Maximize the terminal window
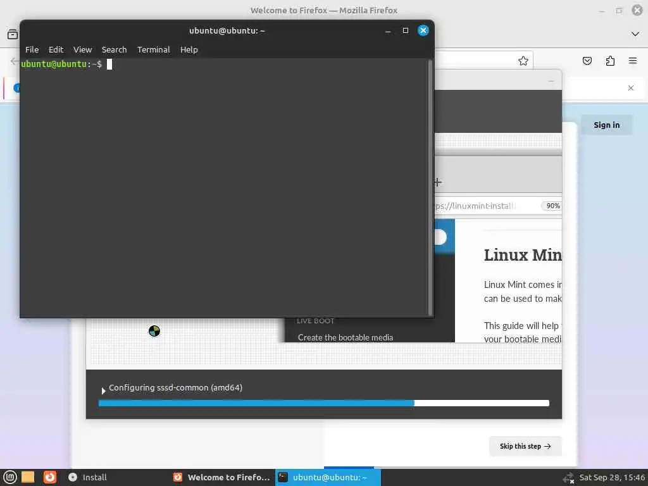648x486 pixels. click(x=406, y=30)
